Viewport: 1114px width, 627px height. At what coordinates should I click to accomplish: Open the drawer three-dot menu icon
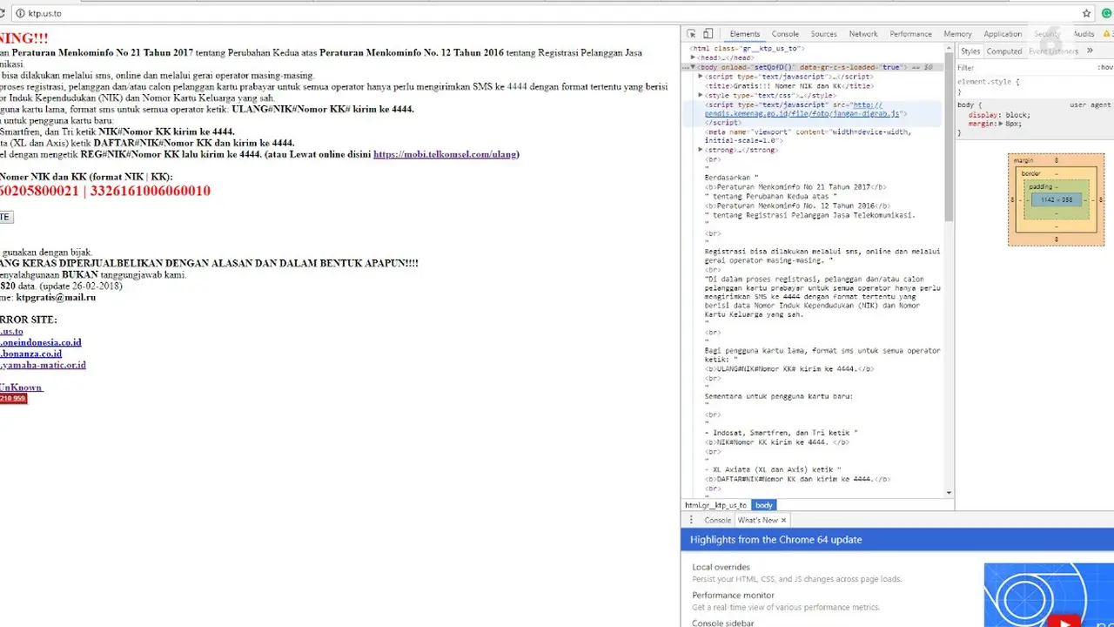pyautogui.click(x=692, y=520)
